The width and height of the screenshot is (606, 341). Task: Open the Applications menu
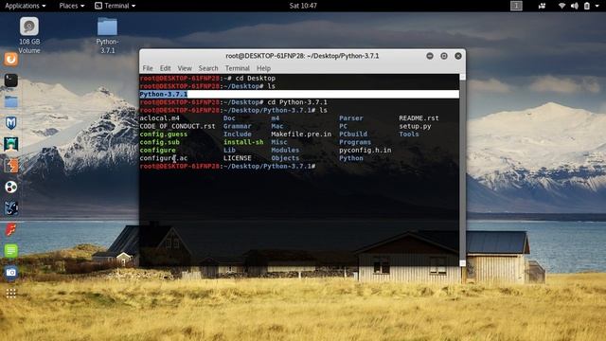[26, 6]
